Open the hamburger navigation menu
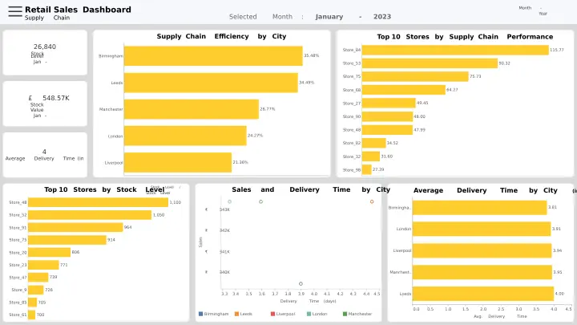The height and width of the screenshot is (325, 577). pos(15,12)
